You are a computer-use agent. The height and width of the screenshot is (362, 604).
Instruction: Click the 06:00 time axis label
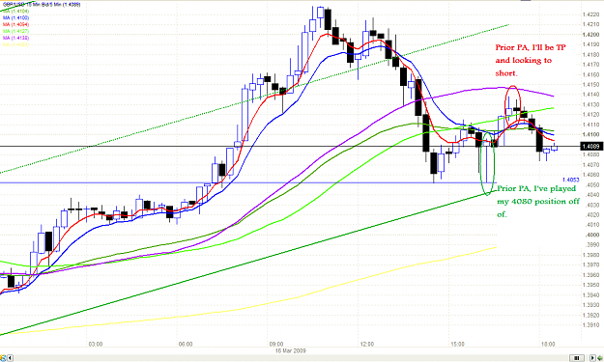(186, 344)
